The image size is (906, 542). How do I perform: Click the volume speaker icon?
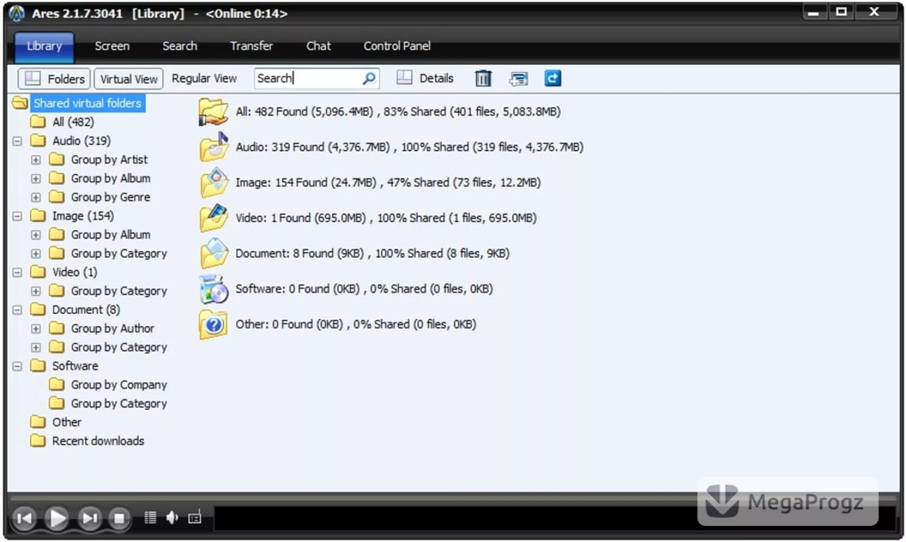coord(172,517)
